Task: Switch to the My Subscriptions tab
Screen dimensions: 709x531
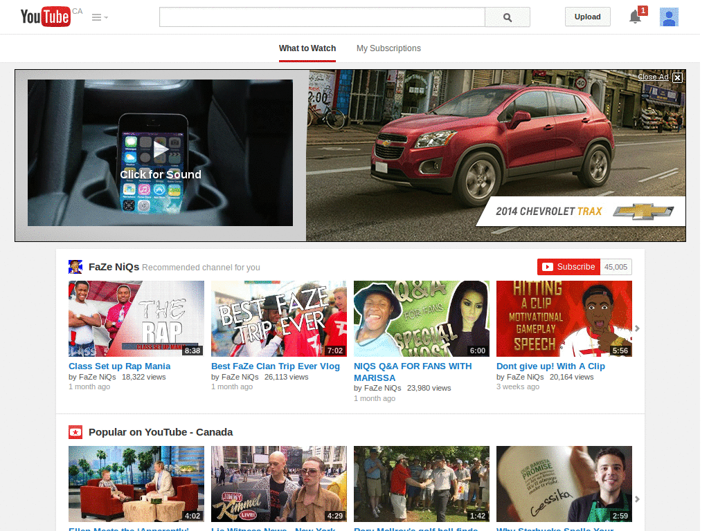Action: coord(388,48)
